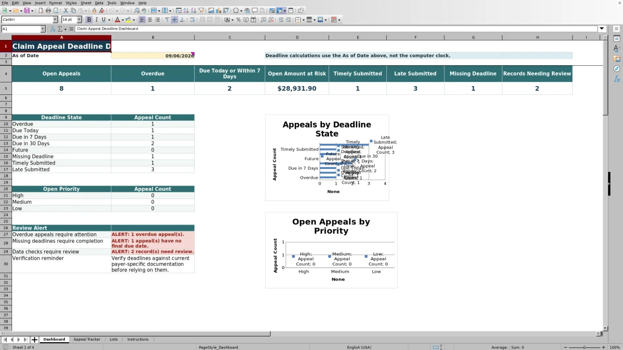
Task: Toggle Bold formatting
Action: [89, 20]
